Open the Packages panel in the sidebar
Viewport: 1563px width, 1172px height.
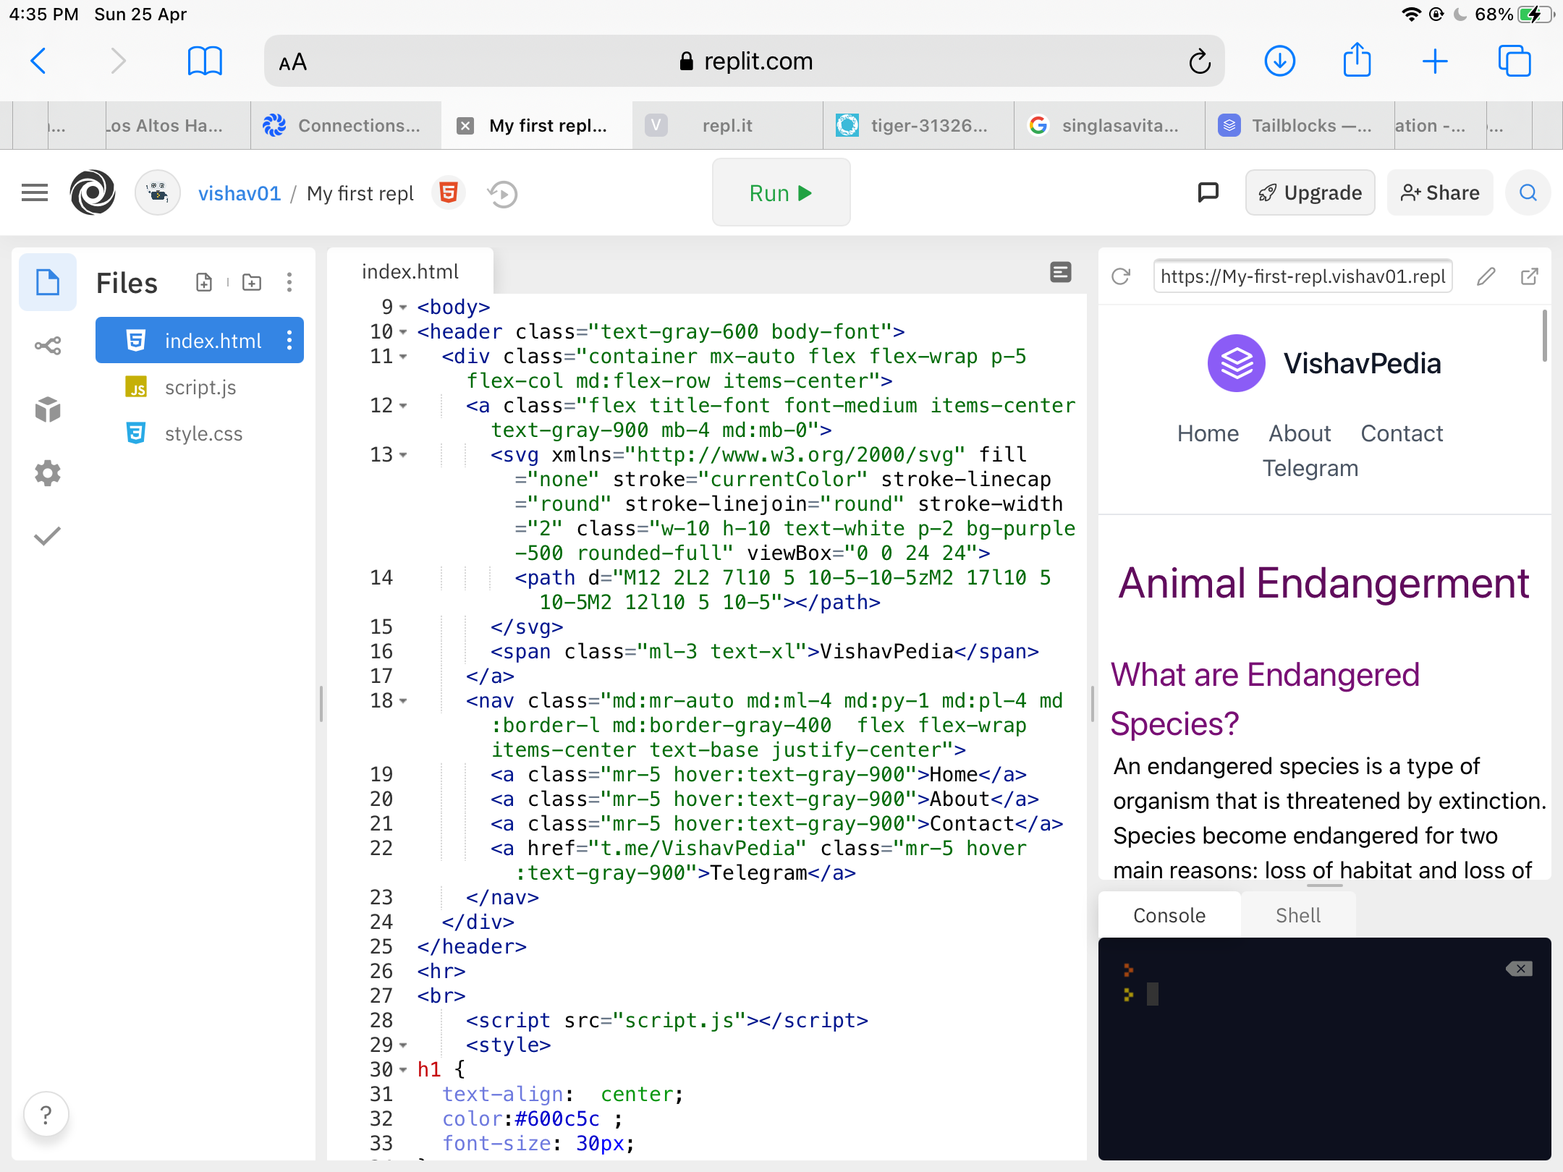click(x=46, y=409)
